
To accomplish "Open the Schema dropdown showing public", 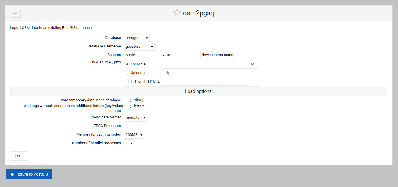I will pyautogui.click(x=145, y=55).
